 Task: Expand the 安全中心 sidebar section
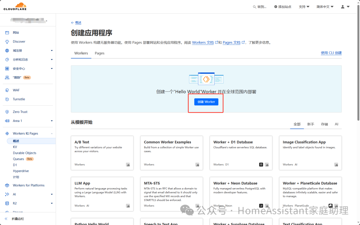point(52,68)
